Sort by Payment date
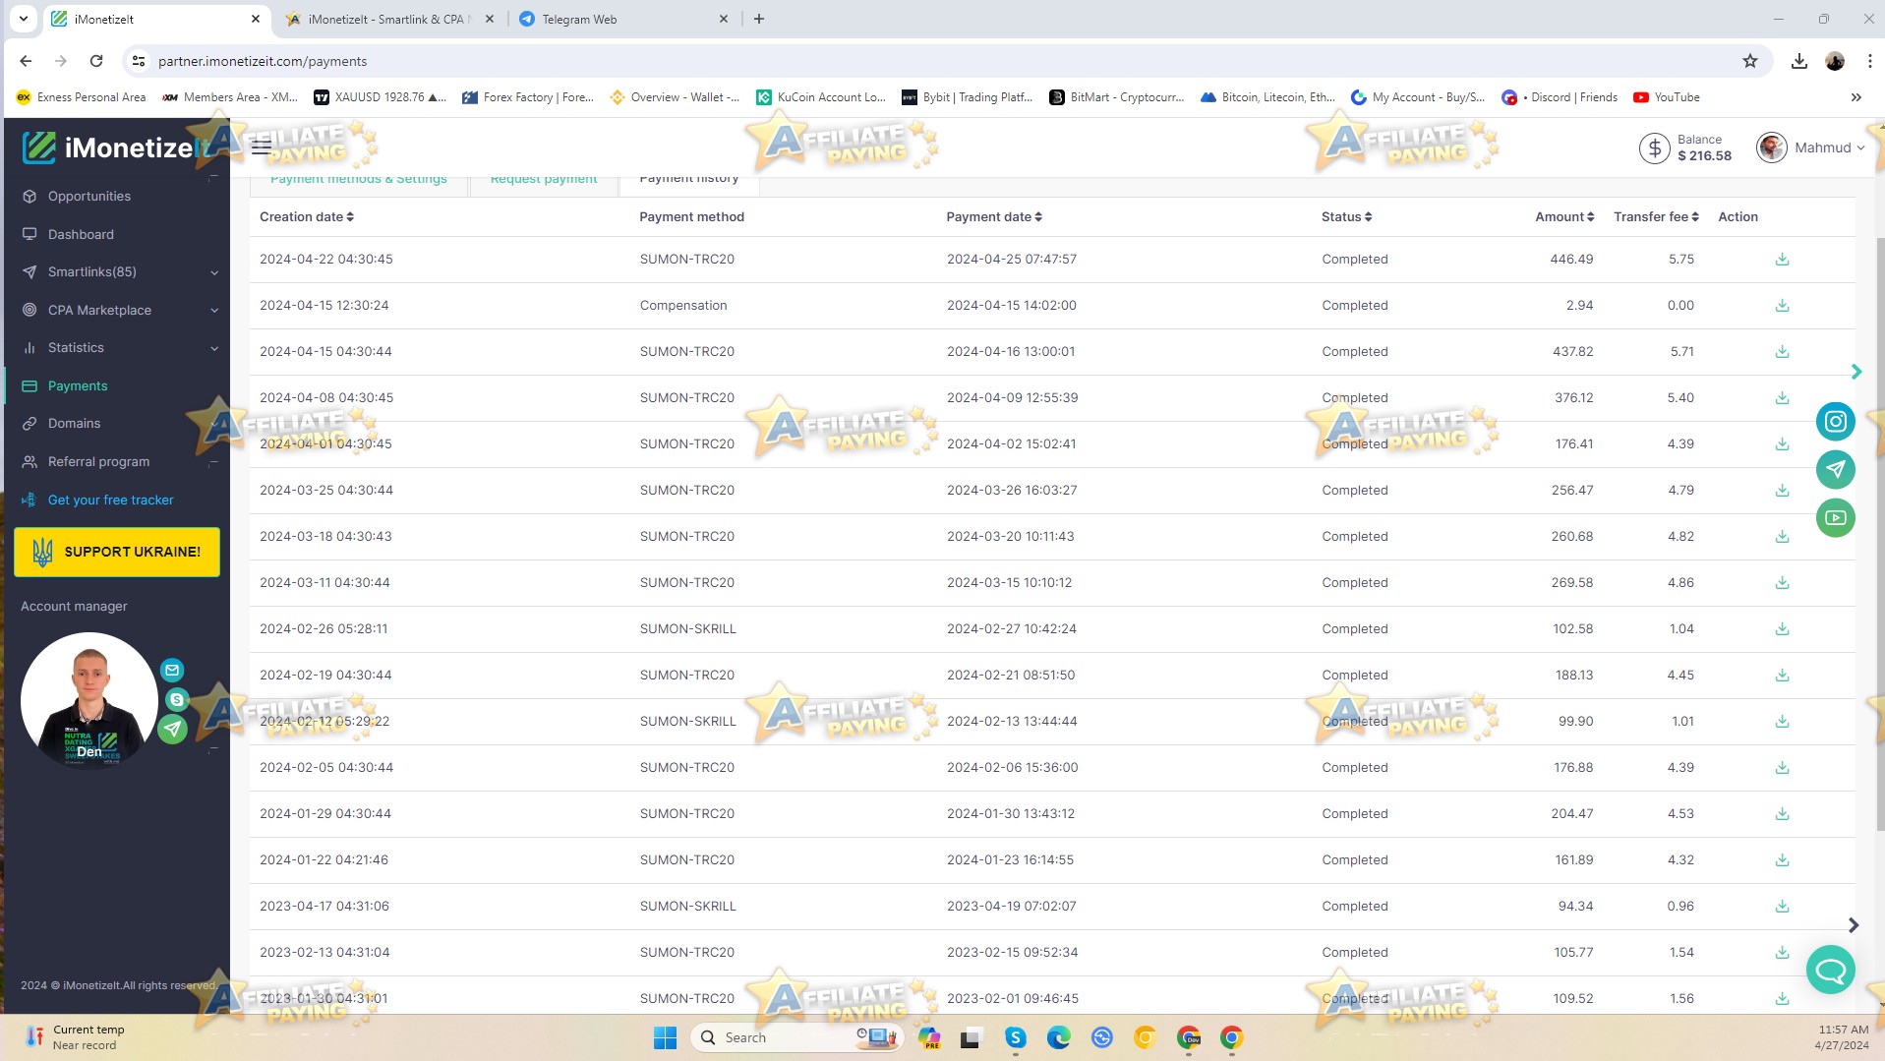The height and width of the screenshot is (1061, 1885). [x=994, y=217]
